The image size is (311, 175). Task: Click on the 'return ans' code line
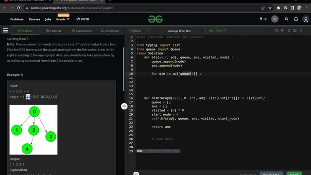point(161,126)
